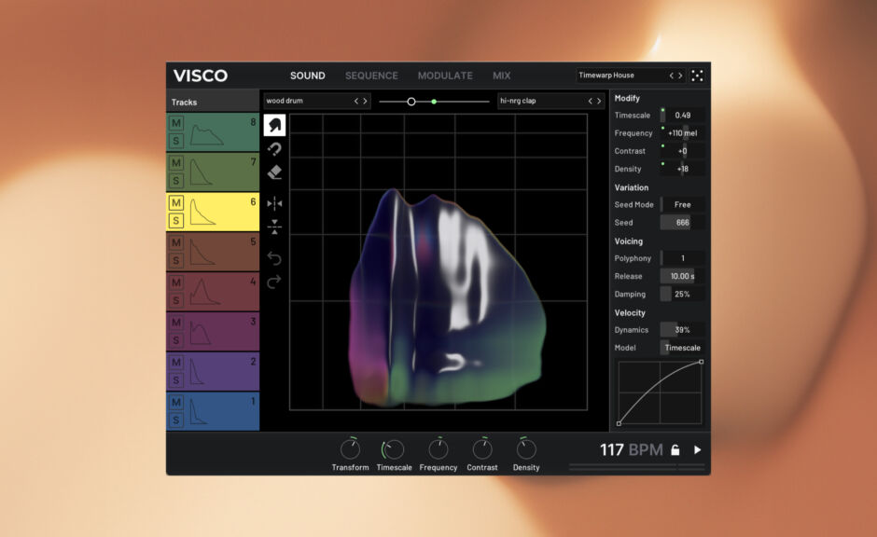Click the randomize dots icon beside the preset name
Screen dimensions: 877x537
click(698, 76)
